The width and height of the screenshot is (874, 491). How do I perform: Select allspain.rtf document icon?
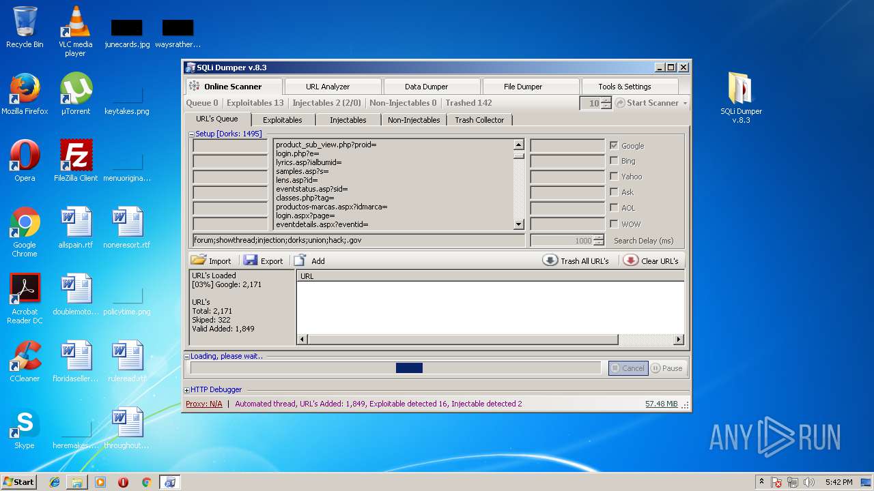[x=76, y=228]
